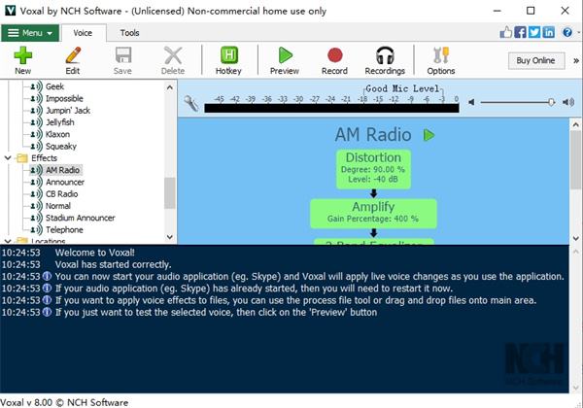The width and height of the screenshot is (583, 408).
Task: Click voice list scrollbar down arrow
Action: point(170,237)
